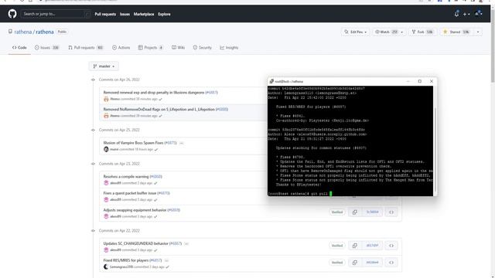The height and width of the screenshot is (278, 495).
Task: Switch to the repository Issues tab
Action: pos(47,48)
